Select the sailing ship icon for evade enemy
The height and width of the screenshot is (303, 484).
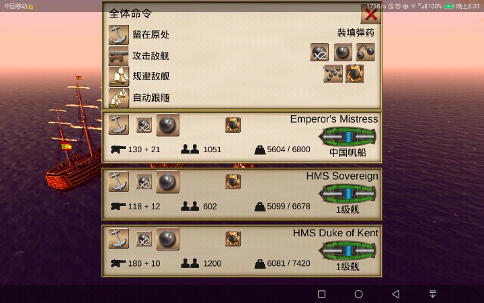point(118,76)
